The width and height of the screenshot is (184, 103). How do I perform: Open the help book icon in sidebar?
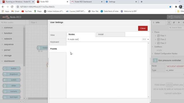[x=174, y=22]
